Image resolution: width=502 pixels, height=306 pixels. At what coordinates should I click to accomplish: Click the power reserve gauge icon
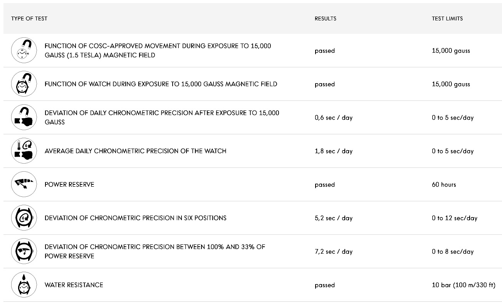pyautogui.click(x=24, y=184)
